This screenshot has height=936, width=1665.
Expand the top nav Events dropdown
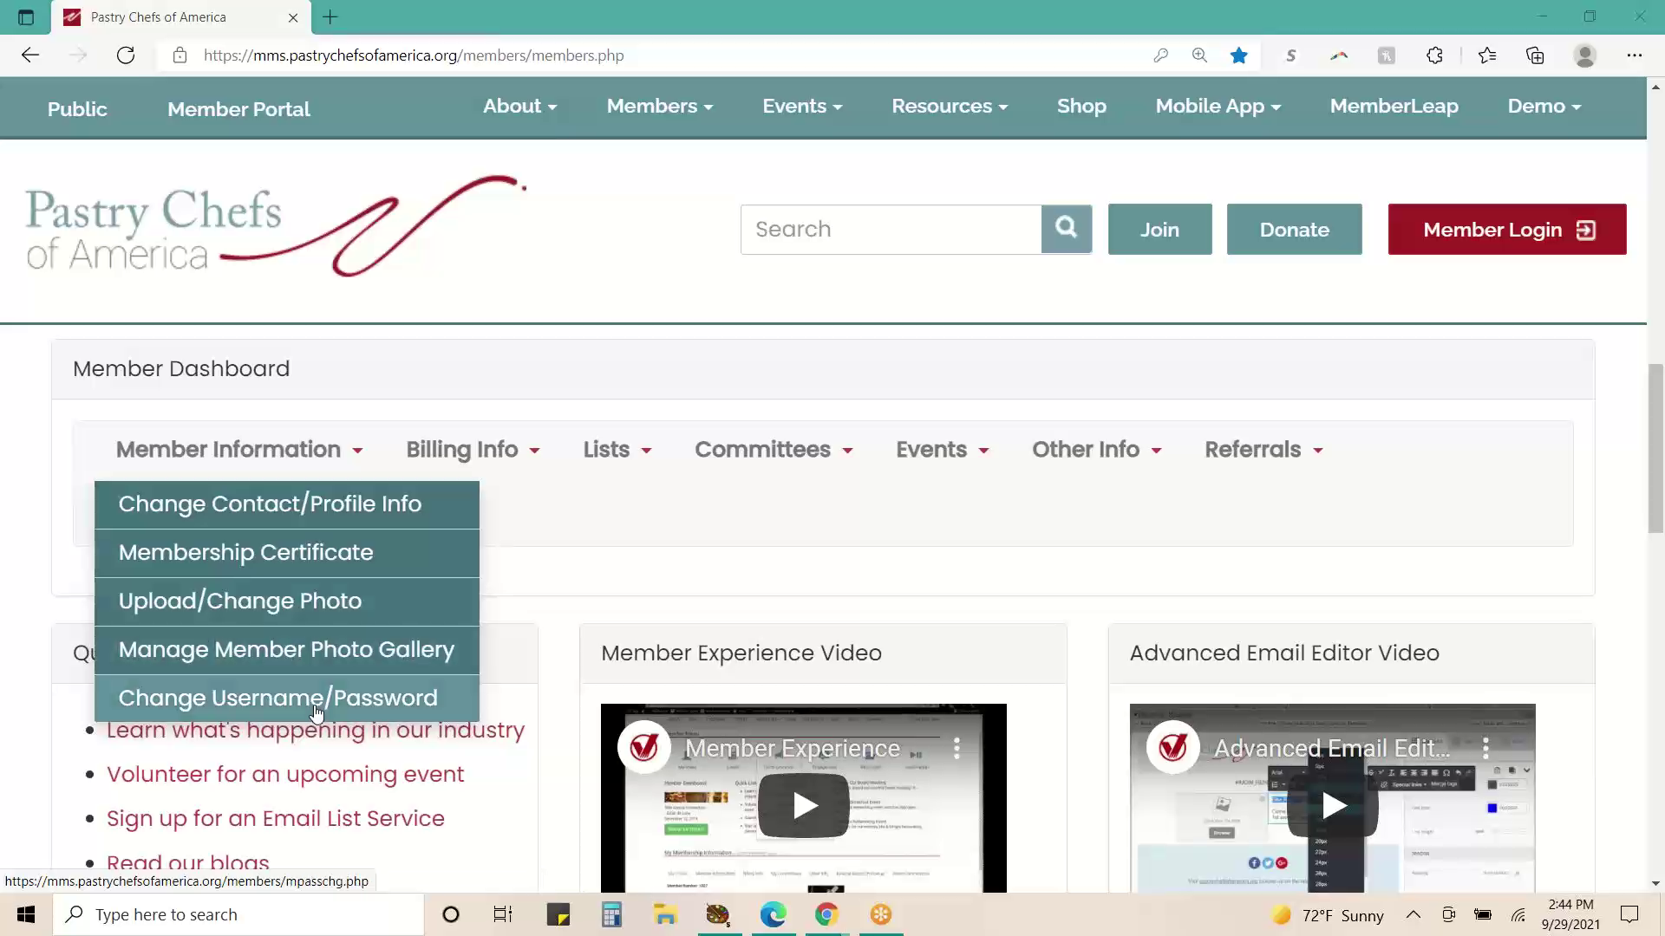pyautogui.click(x=802, y=106)
